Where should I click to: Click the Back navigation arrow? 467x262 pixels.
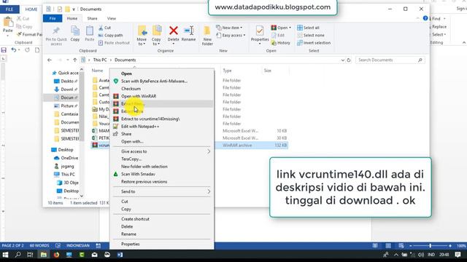click(50, 60)
